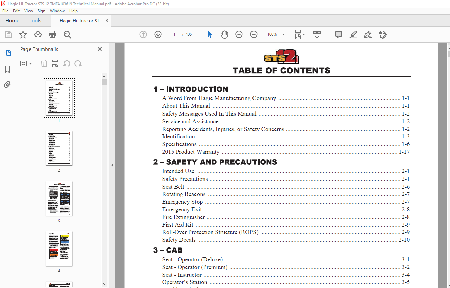
Task: Open the Edit menu
Action: pyautogui.click(x=16, y=11)
